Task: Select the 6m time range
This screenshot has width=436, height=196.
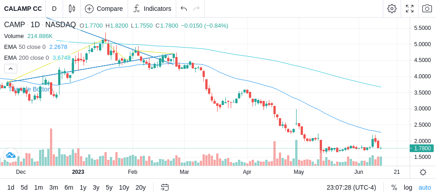Action: click(x=69, y=188)
